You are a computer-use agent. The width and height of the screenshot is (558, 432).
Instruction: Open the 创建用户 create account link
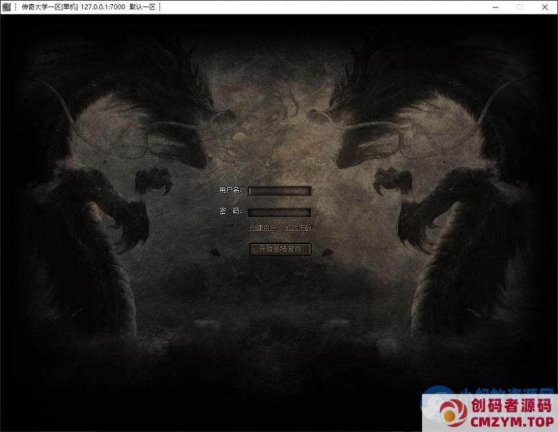tap(262, 228)
